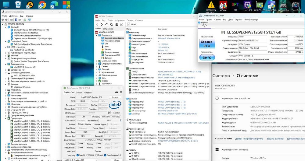This screenshot has height=161, width=305.
Task: Open Диск menu in CrystalDiskInfo
Action: (x=231, y=19)
